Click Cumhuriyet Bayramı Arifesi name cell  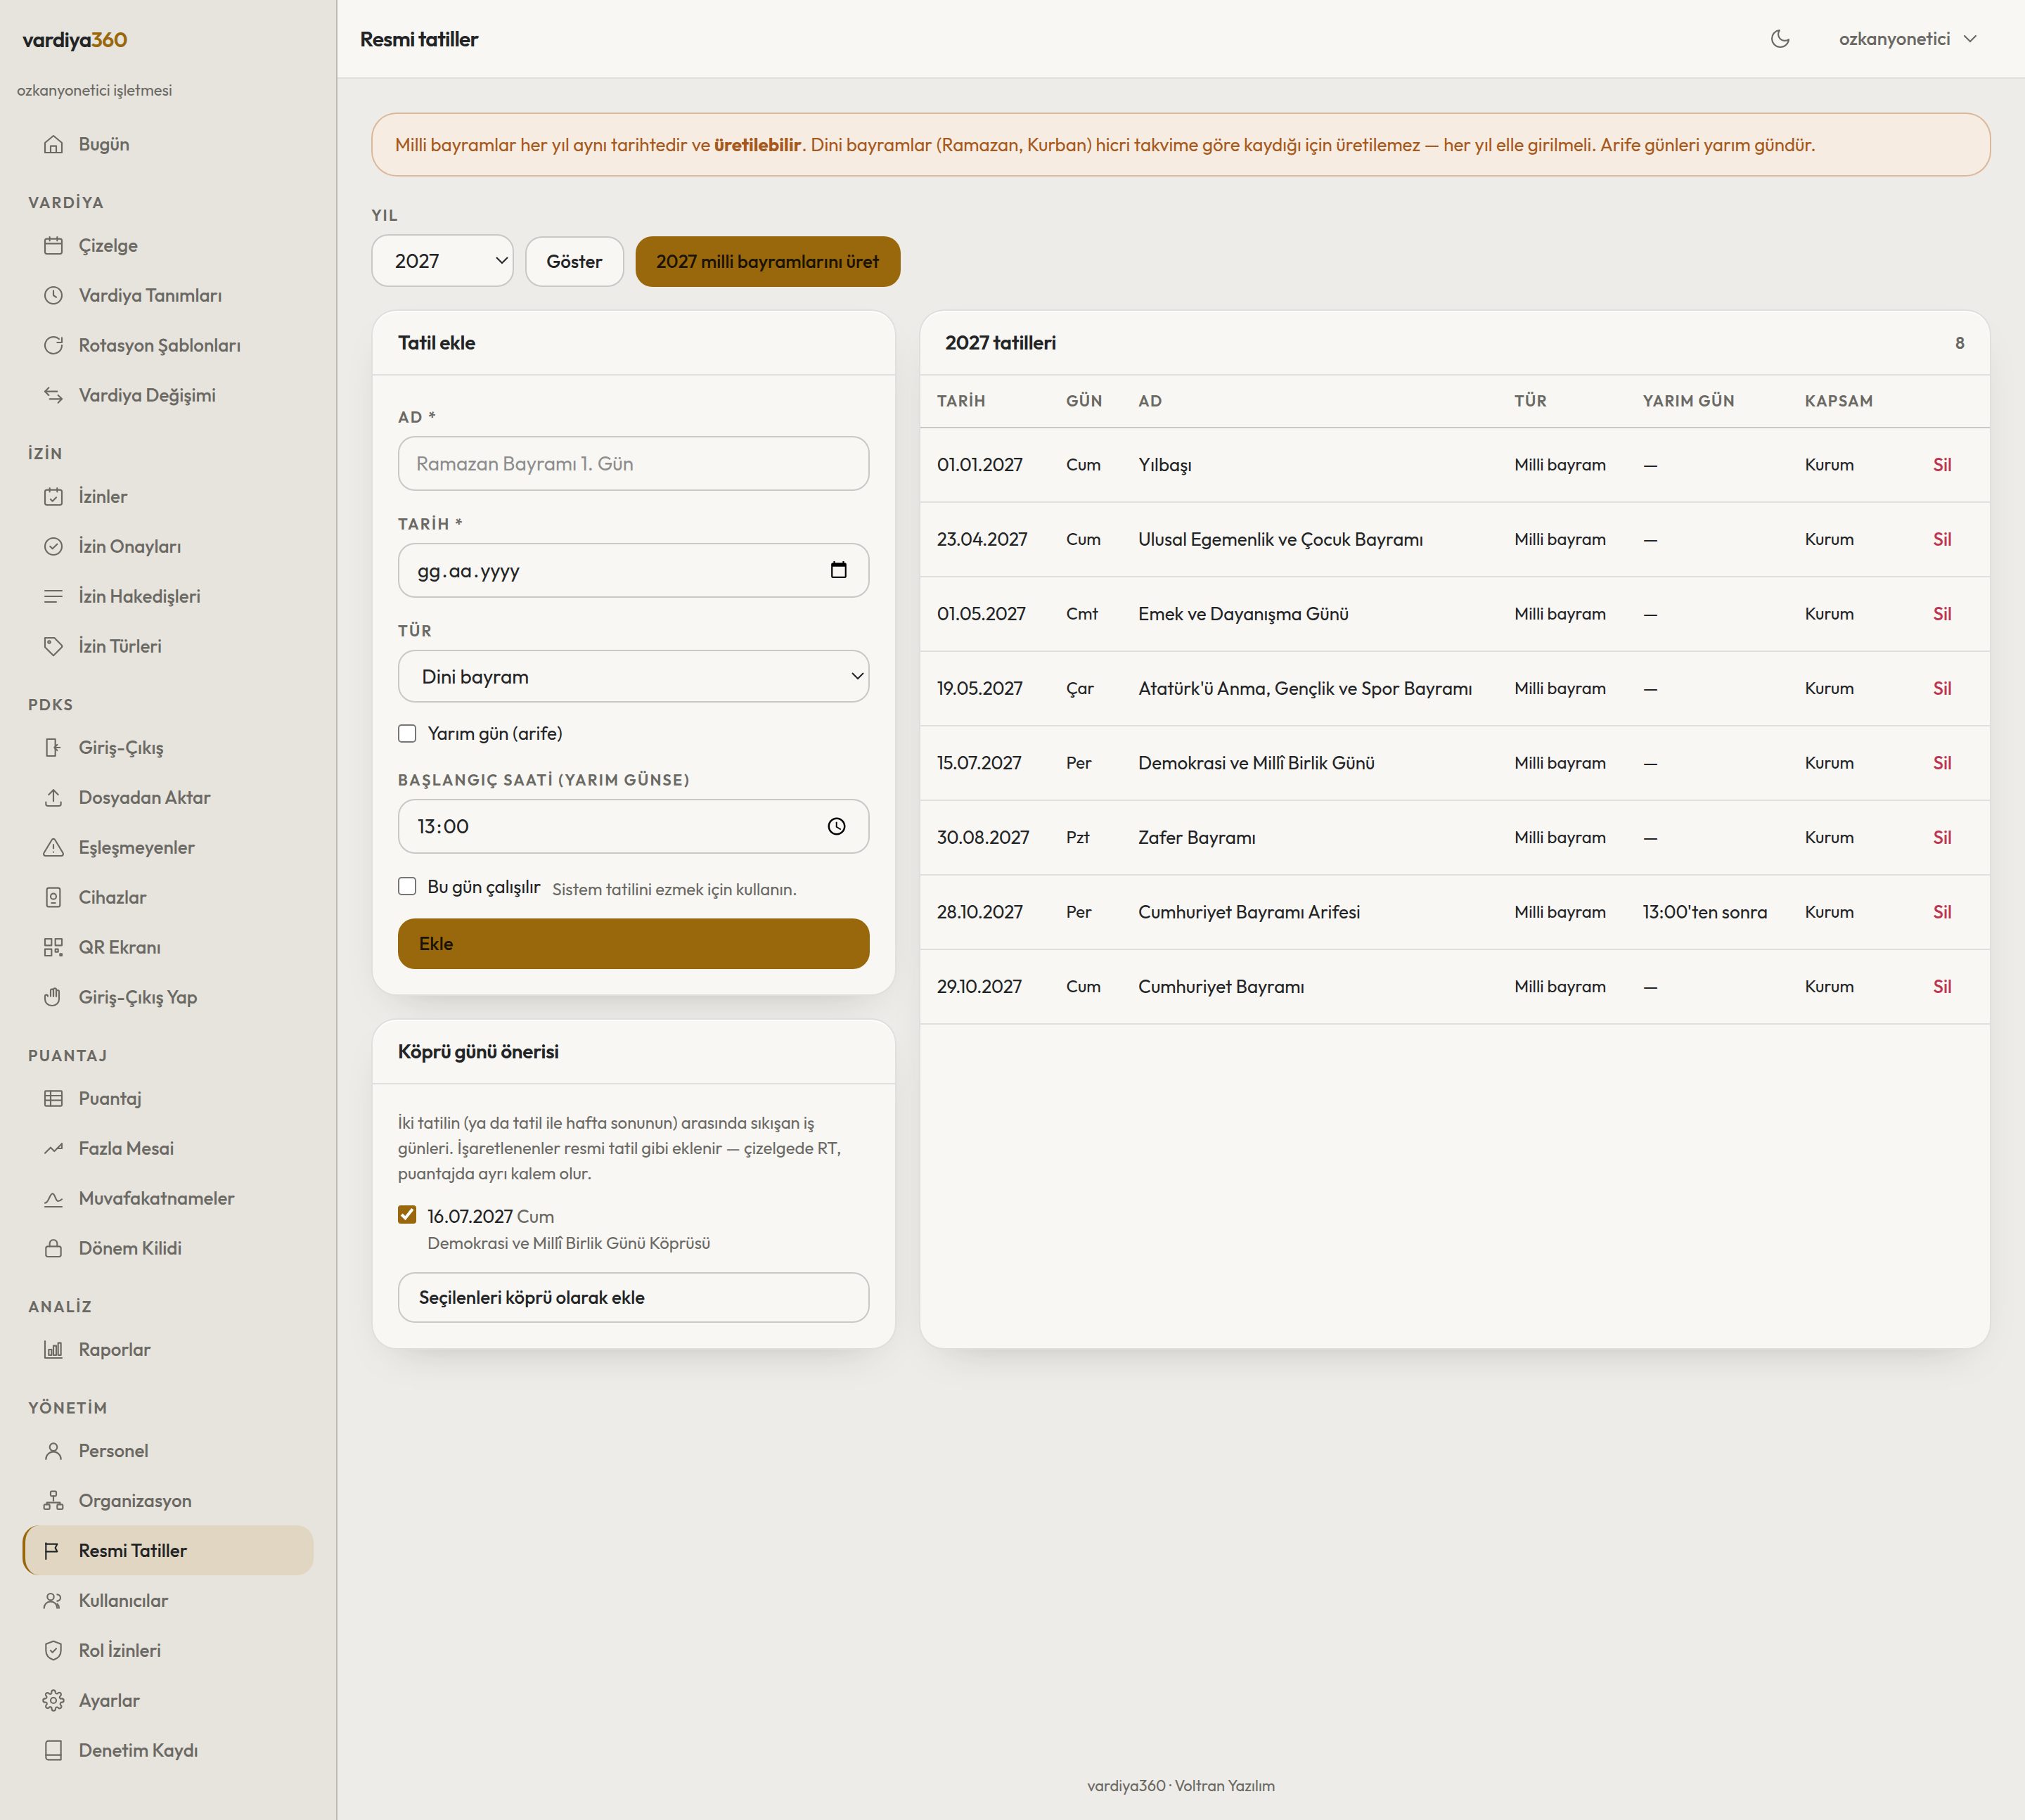click(1249, 912)
